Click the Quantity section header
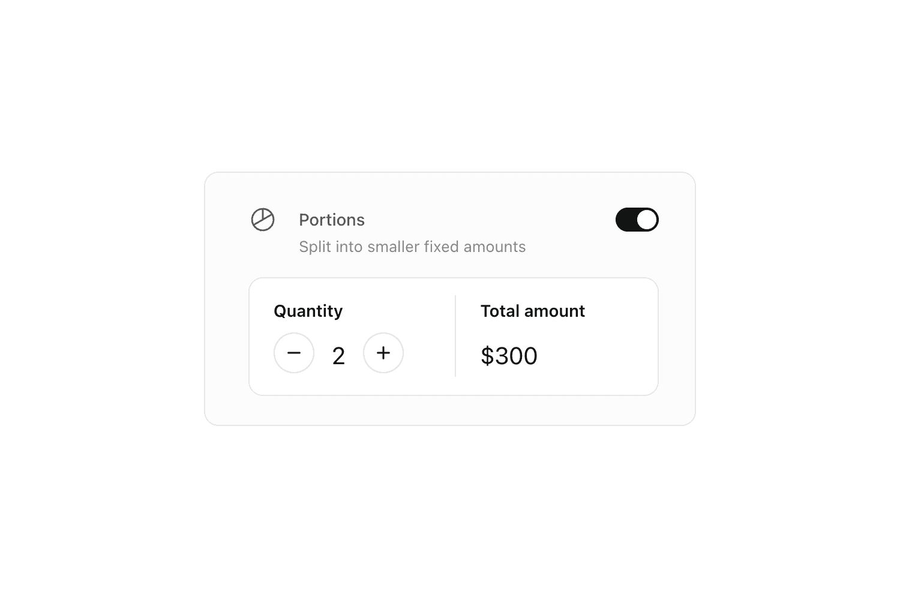 (x=308, y=311)
